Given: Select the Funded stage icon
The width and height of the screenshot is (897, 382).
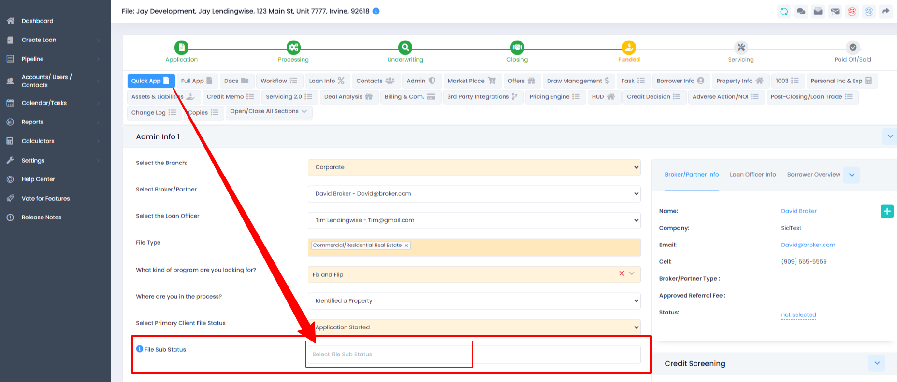Looking at the screenshot, I should pos(629,47).
